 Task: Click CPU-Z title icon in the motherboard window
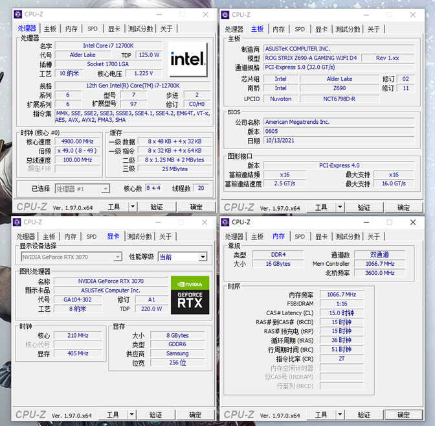pyautogui.click(x=225, y=14)
